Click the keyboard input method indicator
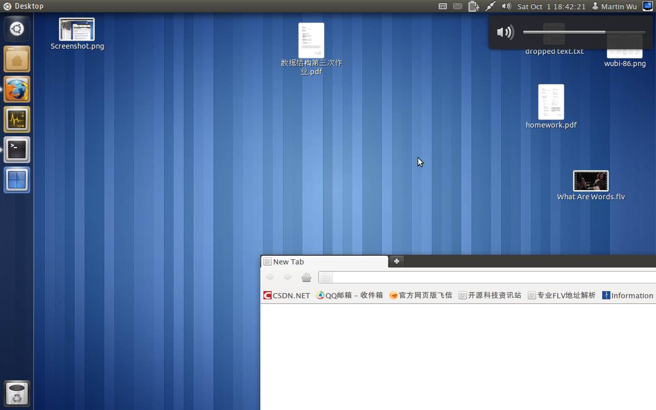The width and height of the screenshot is (656, 410). 443,6
